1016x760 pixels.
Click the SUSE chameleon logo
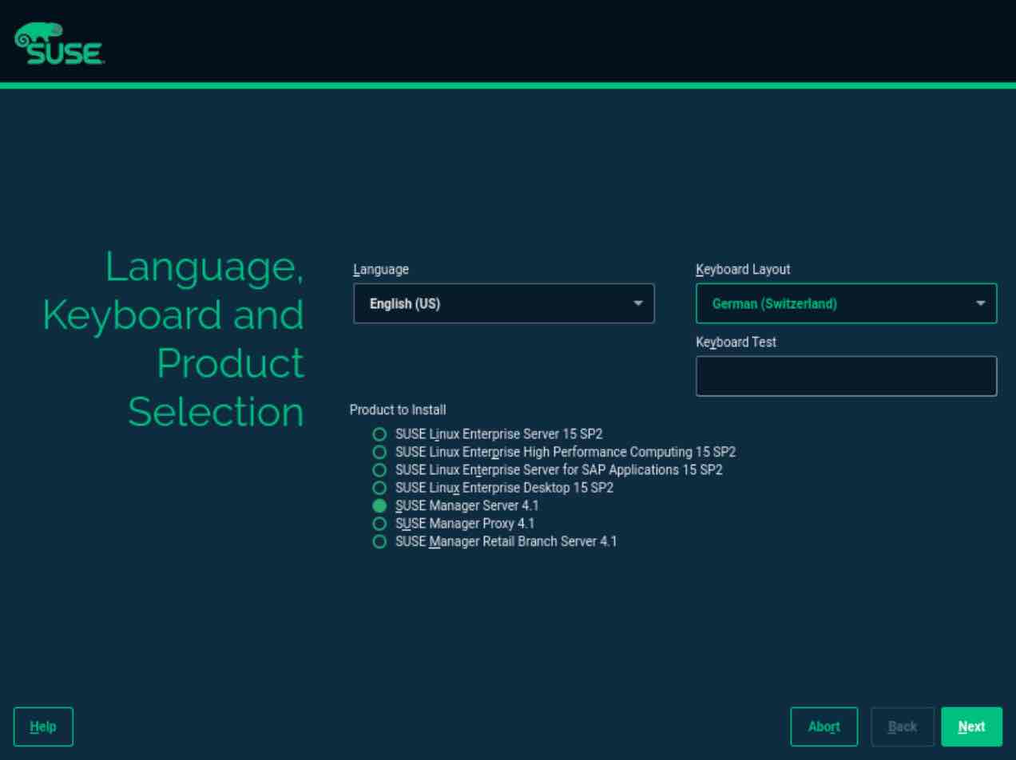pyautogui.click(x=58, y=44)
